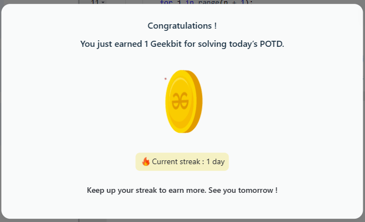Click the 'Congratulations !' heading
The image size is (365, 222).
pyautogui.click(x=182, y=25)
